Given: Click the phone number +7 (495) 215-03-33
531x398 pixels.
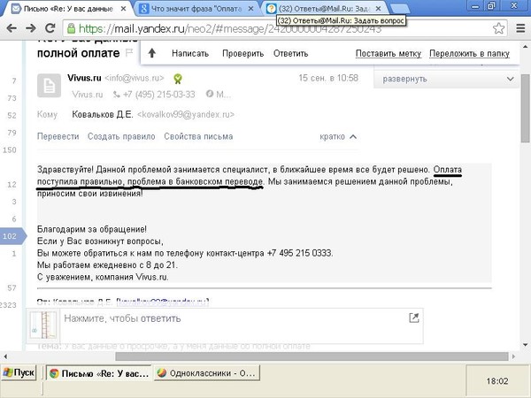Looking at the screenshot, I should (x=158, y=95).
